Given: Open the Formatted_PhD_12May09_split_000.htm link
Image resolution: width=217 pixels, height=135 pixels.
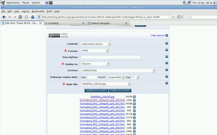Looking at the screenshot, I should pyautogui.click(x=102, y=100).
